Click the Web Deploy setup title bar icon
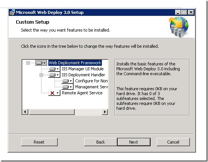The width and height of the screenshot is (208, 162). pyautogui.click(x=12, y=12)
